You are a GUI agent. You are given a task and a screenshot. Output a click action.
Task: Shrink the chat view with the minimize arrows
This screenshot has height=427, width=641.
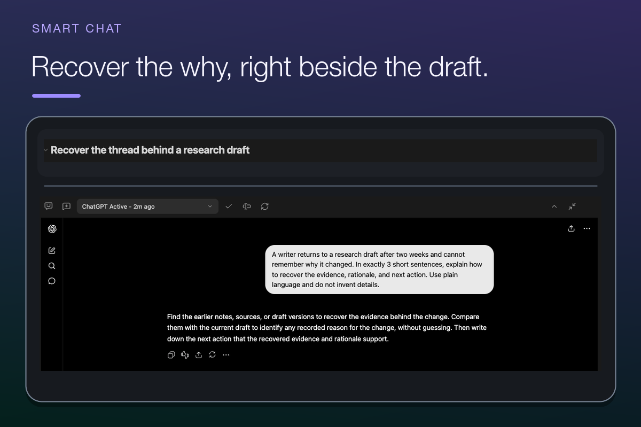(x=572, y=206)
